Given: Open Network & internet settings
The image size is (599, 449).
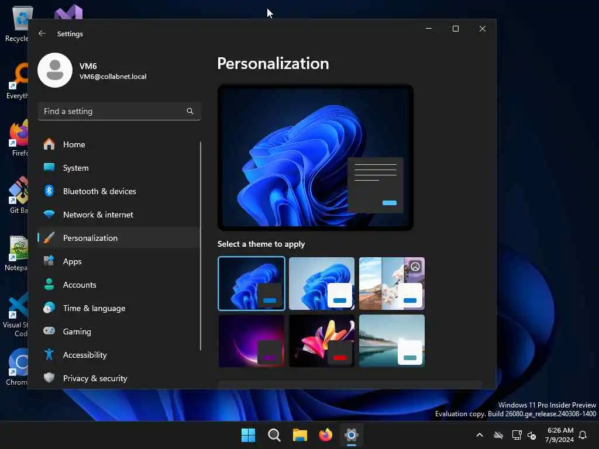Looking at the screenshot, I should [x=118, y=215].
